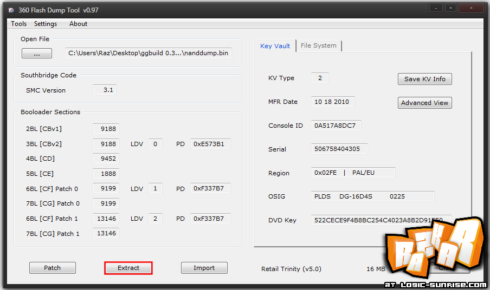Viewport: 490px width, 290px height.
Task: Click the nanddump.bin file path field
Action: point(148,53)
